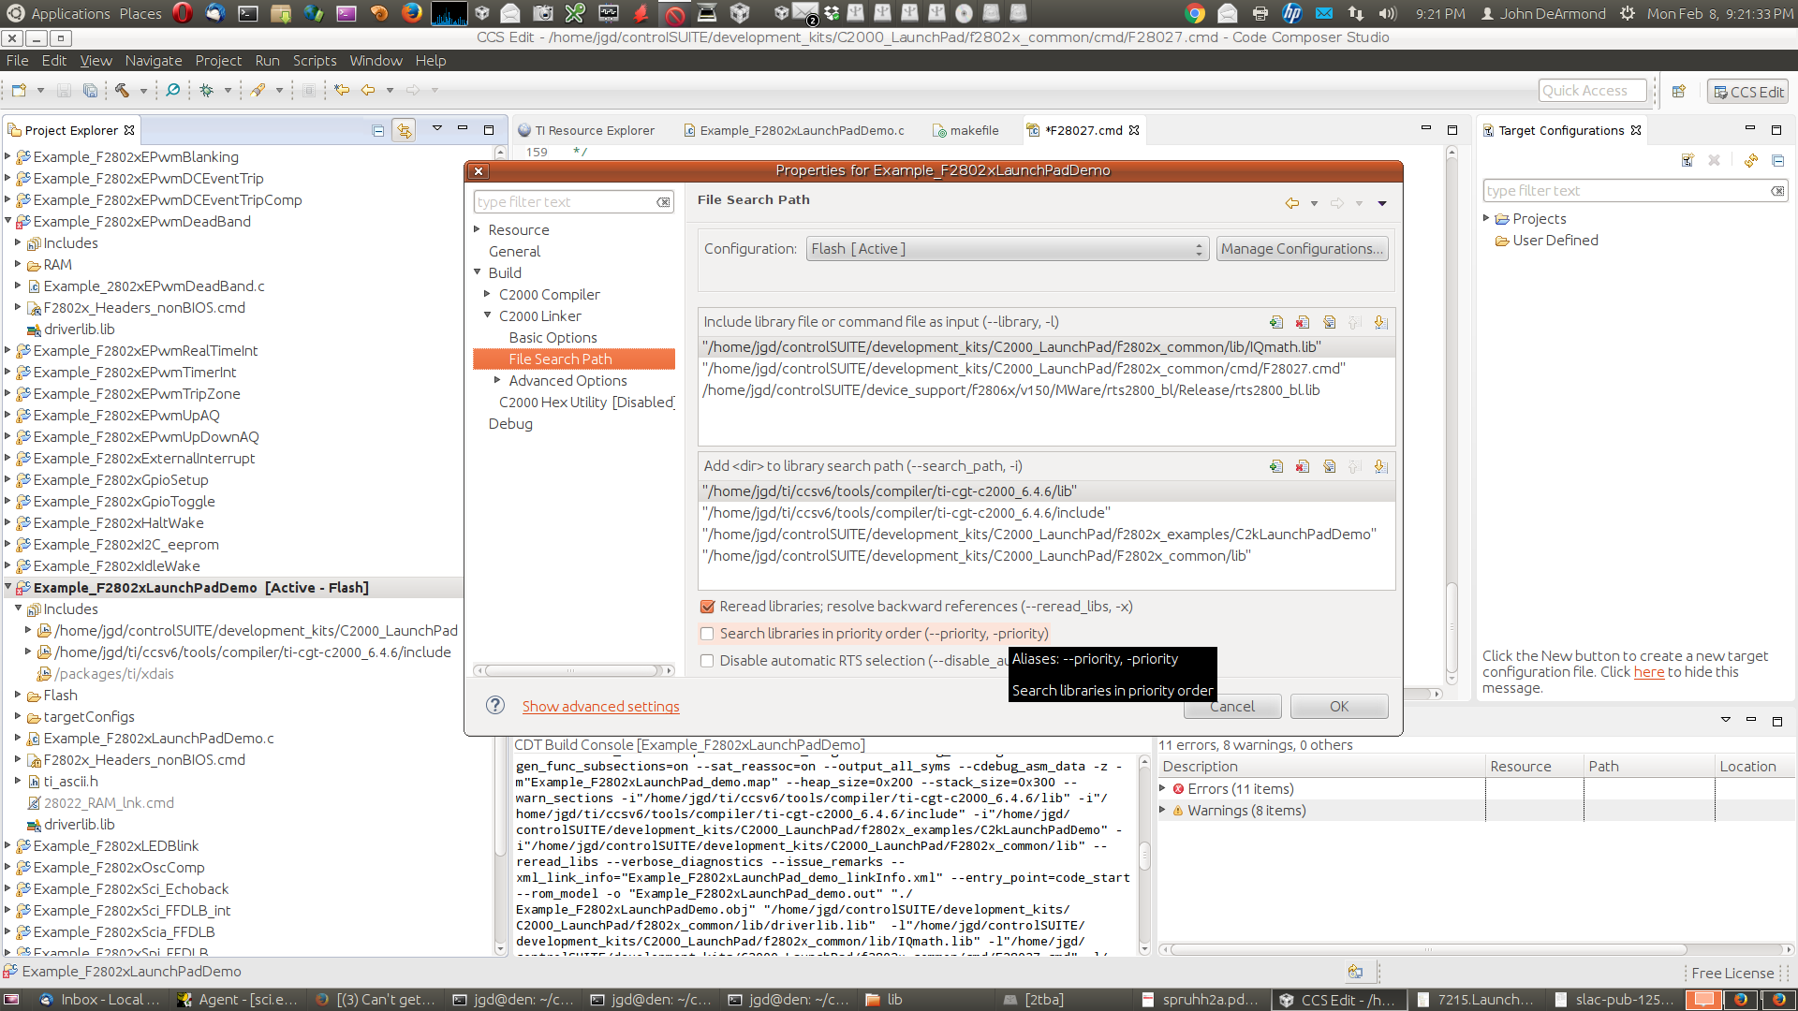Clear the Properties dialog filter text
This screenshot has height=1011, width=1798.
[x=663, y=202]
